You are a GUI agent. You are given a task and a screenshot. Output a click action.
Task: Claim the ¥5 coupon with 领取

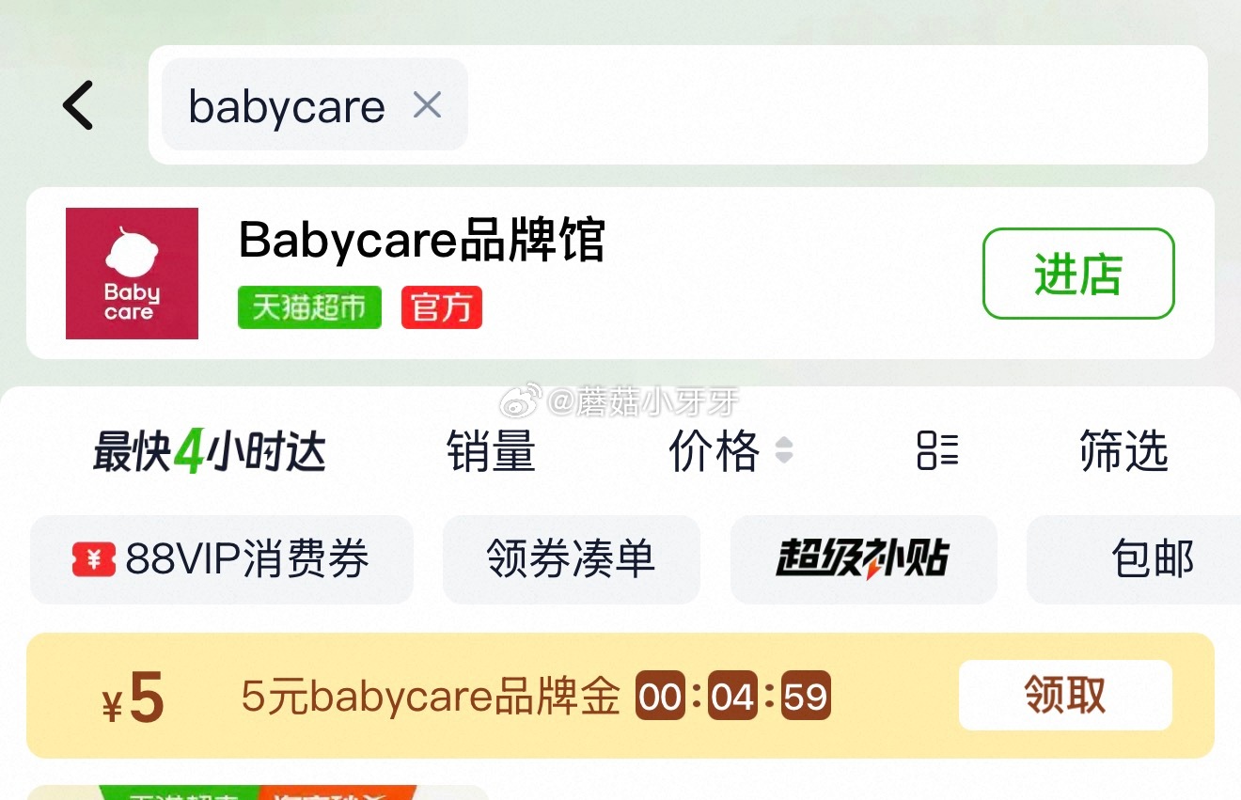1065,696
